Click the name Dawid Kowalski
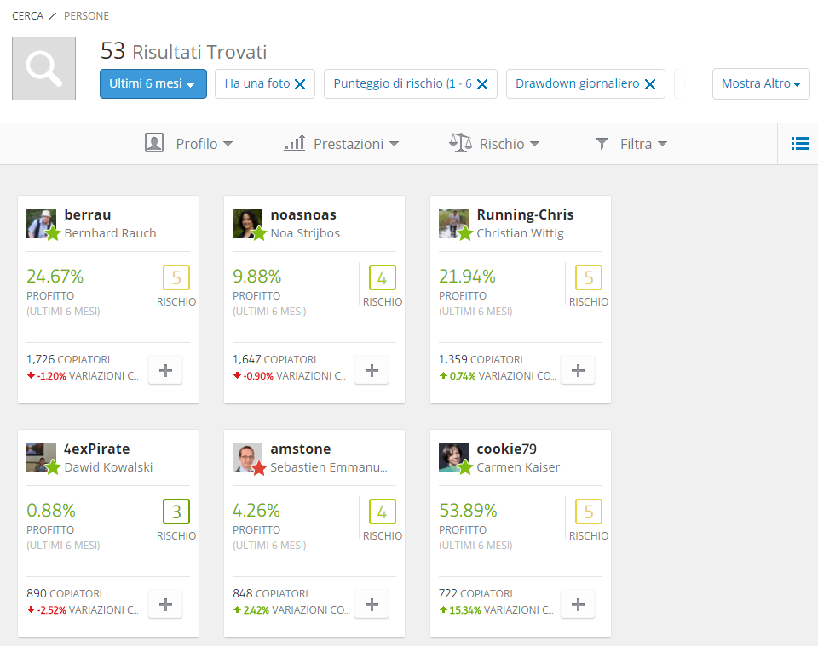818x646 pixels. click(108, 467)
